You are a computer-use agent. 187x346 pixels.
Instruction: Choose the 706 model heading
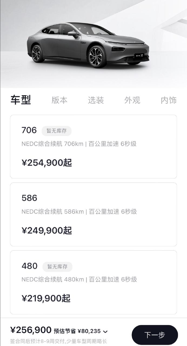coord(29,130)
